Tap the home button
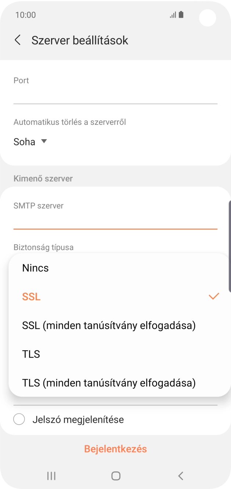This screenshot has height=489, width=231. (115, 475)
